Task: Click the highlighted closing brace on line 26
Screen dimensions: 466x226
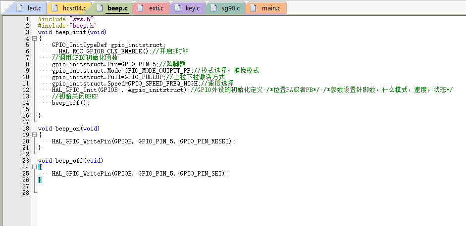Action: (40, 180)
